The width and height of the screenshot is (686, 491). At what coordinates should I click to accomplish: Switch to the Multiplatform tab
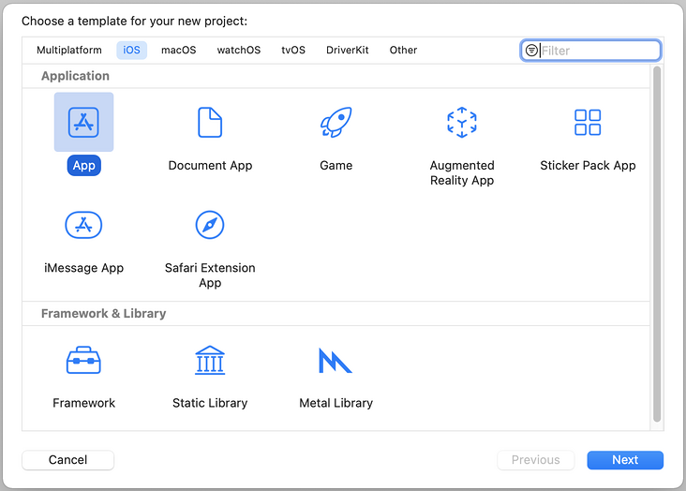click(x=69, y=50)
